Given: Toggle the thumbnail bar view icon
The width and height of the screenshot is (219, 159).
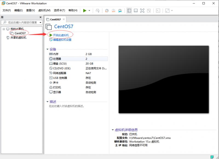Looking at the screenshot, I should click(136, 11).
